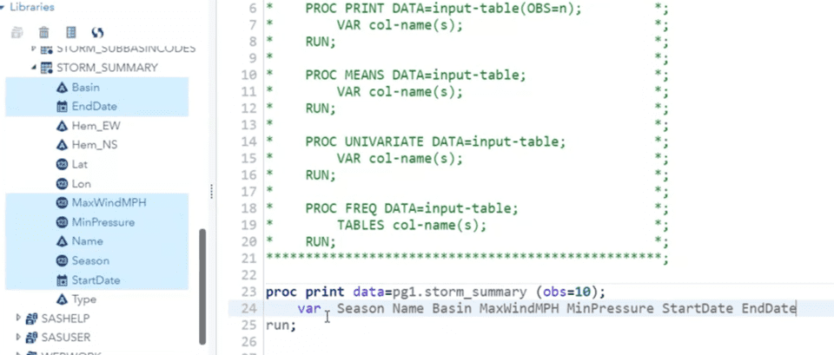Click the delete trash can icon

[x=43, y=32]
